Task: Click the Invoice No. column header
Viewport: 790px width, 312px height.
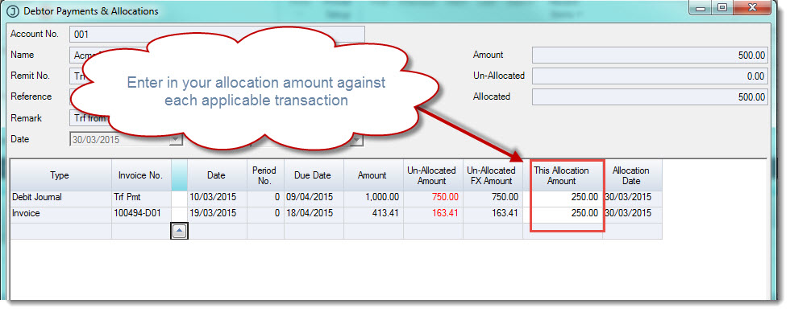Action: [x=141, y=175]
